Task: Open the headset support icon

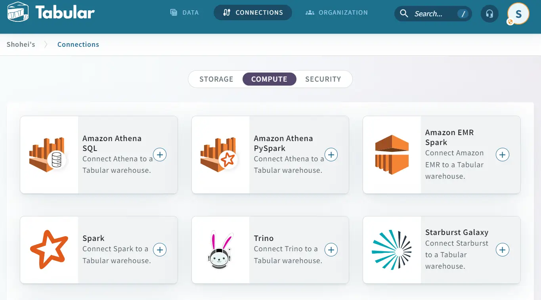Action: 489,14
